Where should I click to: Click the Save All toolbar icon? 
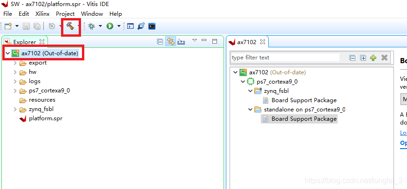pos(37,26)
